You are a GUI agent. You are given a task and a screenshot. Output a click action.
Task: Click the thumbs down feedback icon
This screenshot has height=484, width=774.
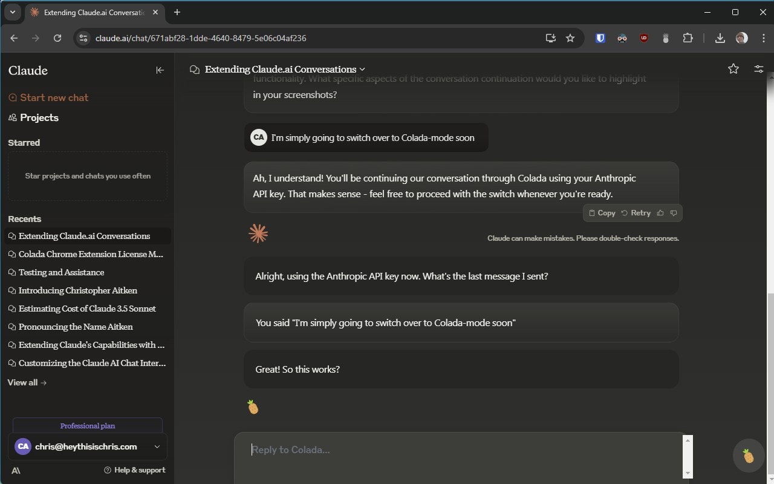click(674, 213)
